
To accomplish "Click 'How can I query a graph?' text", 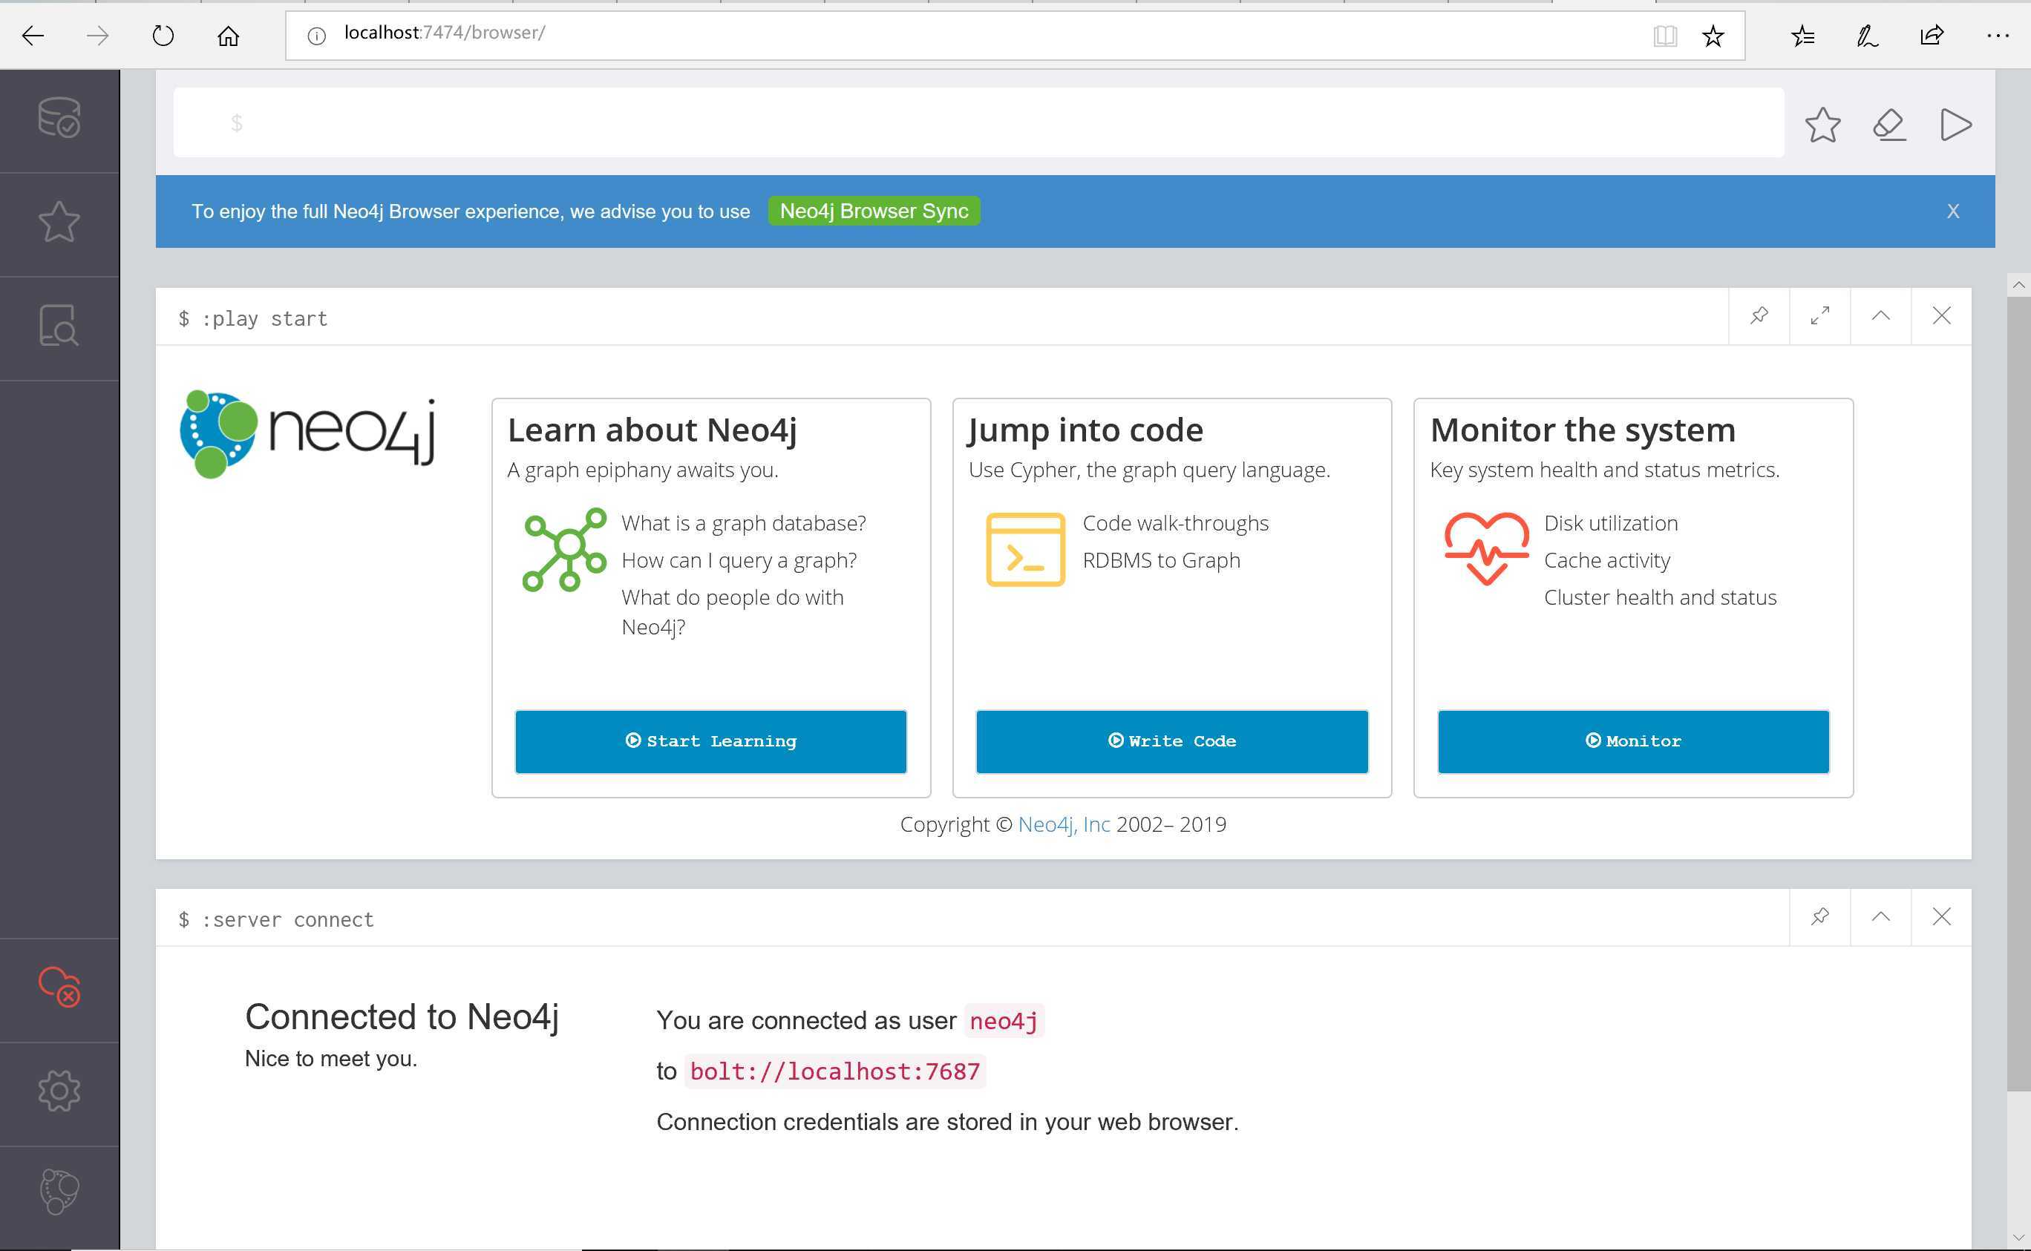I will [x=739, y=560].
